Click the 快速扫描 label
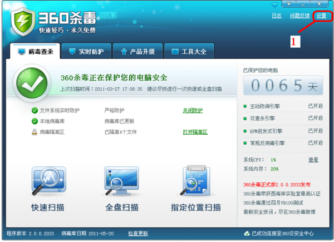This screenshot has width=334, height=242. [48, 208]
